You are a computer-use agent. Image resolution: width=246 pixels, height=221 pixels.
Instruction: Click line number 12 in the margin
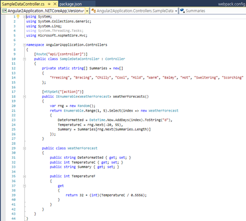point(14,69)
